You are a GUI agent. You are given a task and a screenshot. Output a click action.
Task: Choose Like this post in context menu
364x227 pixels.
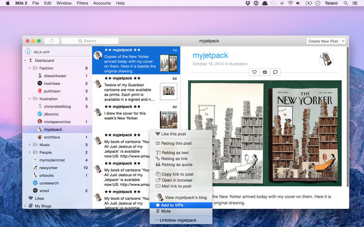(173, 134)
